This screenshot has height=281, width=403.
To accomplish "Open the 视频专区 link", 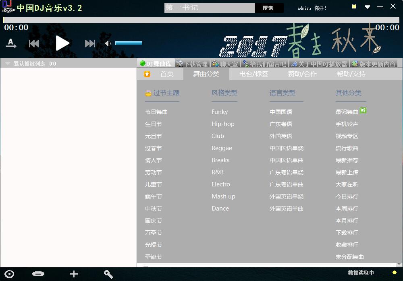I will point(347,136).
